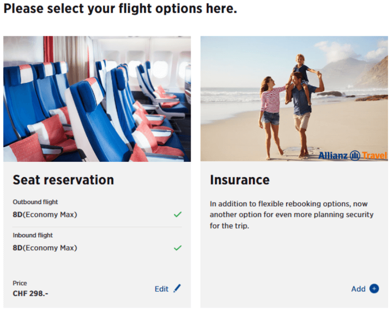Viewport: 392px width, 313px height.
Task: Click the Outbound flight label
Action: (x=35, y=202)
